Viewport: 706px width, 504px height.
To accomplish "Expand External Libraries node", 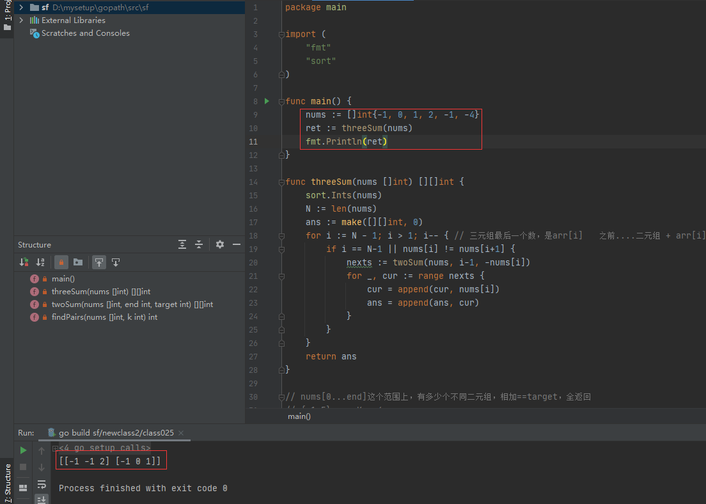I will pyautogui.click(x=20, y=20).
